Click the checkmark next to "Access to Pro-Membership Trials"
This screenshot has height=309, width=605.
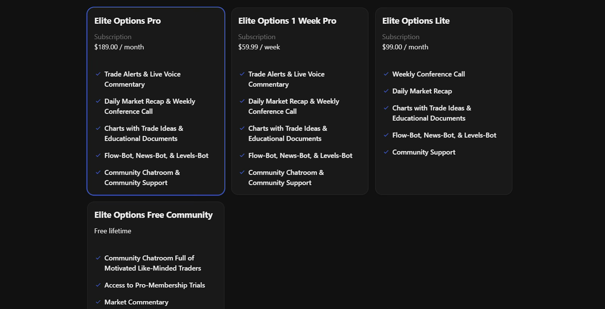[98, 285]
